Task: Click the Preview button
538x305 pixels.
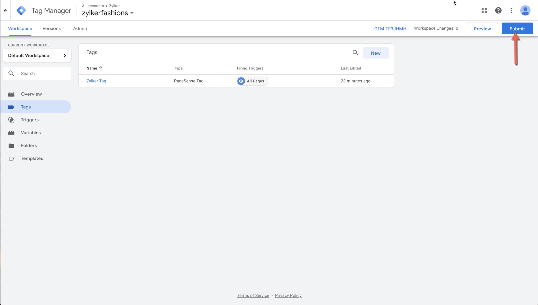Action: (482, 28)
